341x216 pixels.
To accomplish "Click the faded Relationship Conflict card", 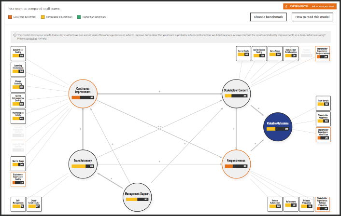I will pos(18,132).
